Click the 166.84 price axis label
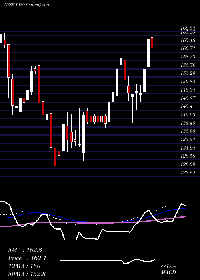Image resolution: width=200 pixels, height=280 pixels. click(x=188, y=28)
